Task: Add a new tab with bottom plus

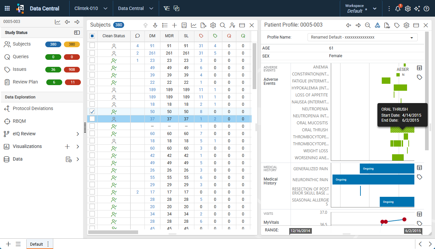Action: coord(8,244)
